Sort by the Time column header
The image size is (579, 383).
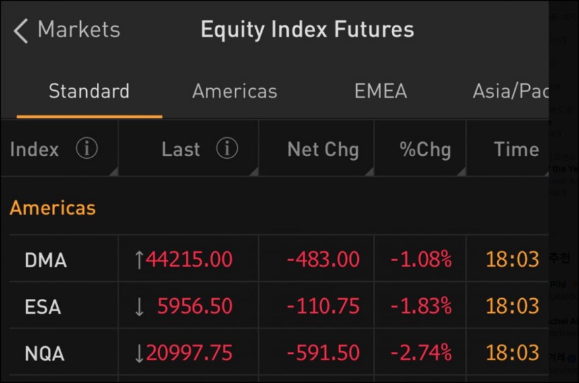pos(516,149)
